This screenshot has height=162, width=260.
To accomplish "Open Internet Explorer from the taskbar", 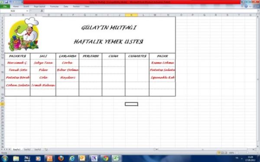I will (x=72, y=159).
